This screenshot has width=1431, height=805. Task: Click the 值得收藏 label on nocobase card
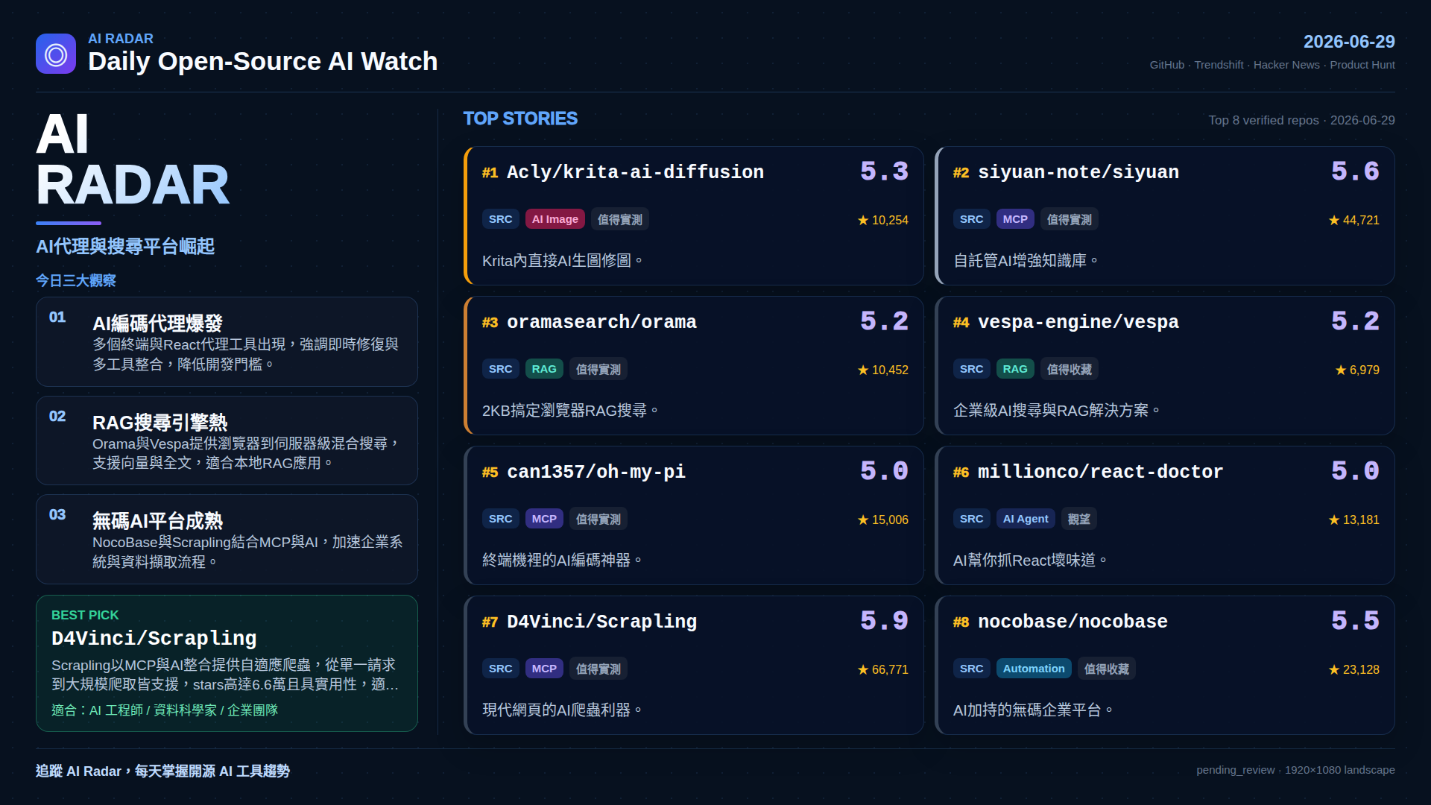(x=1107, y=669)
